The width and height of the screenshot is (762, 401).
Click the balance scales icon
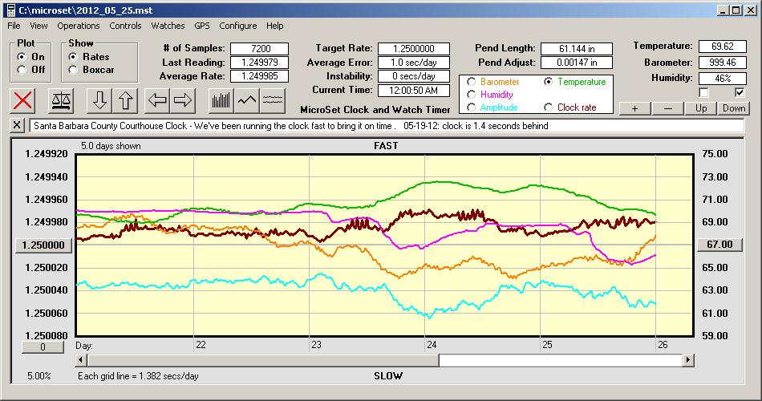click(61, 100)
